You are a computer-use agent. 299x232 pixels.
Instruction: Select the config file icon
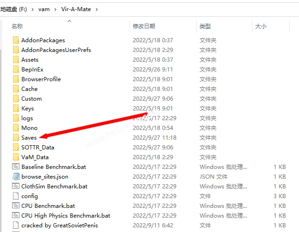pos(16,196)
